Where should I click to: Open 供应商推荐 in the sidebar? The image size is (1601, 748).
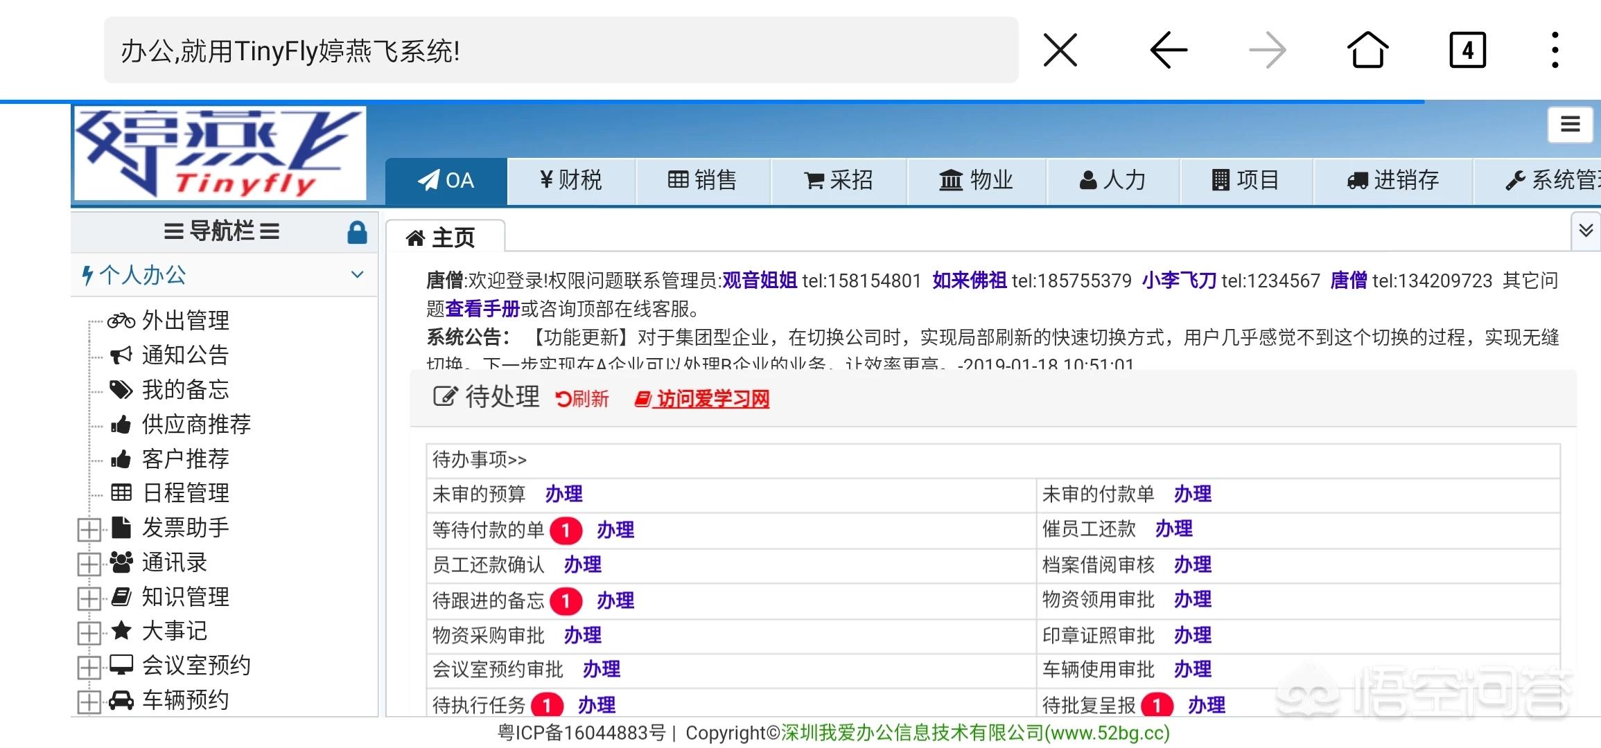pyautogui.click(x=196, y=425)
